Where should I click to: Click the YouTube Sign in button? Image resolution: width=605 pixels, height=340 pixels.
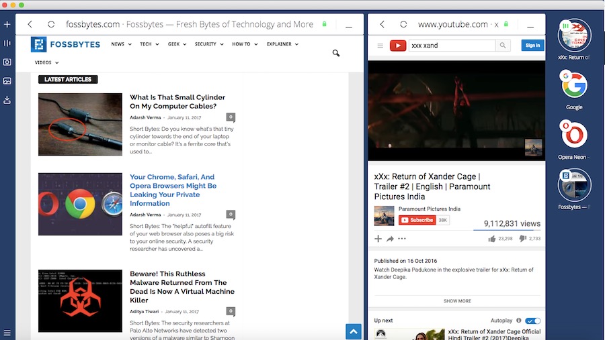click(x=532, y=46)
